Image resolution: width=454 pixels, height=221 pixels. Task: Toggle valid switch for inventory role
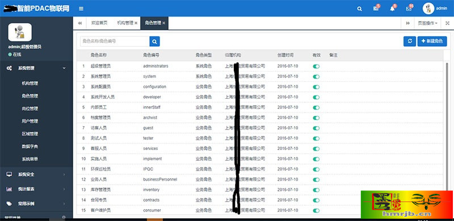point(316,190)
